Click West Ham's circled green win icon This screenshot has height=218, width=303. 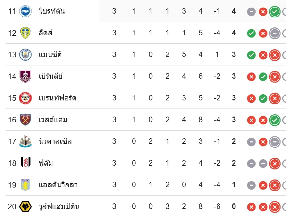[275, 120]
